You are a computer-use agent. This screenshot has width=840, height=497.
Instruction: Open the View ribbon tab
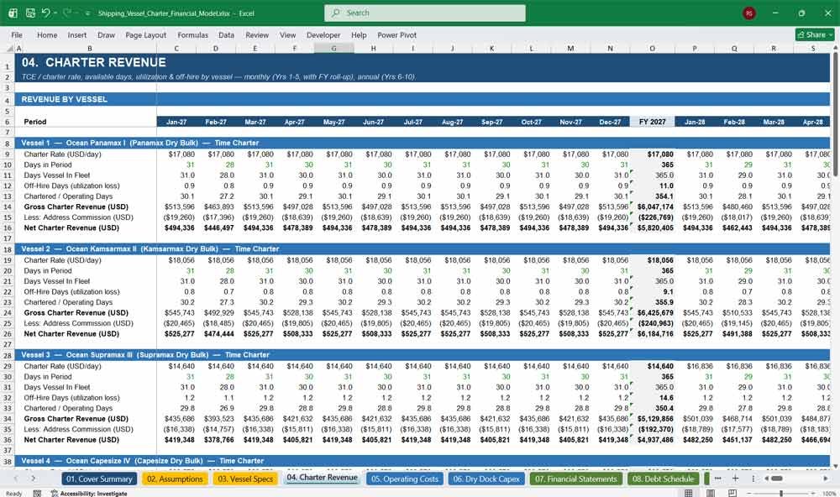coord(287,34)
